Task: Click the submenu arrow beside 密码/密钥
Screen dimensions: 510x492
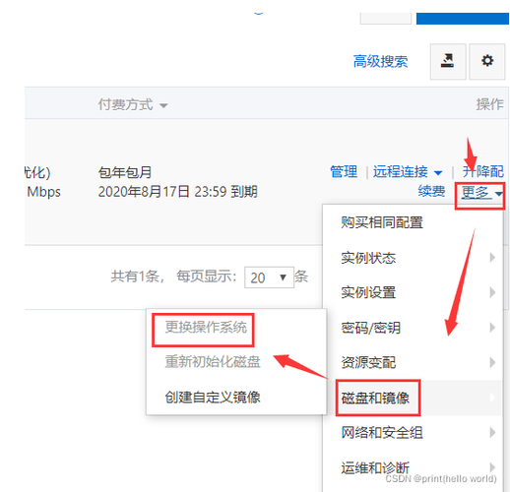Action: coord(492,328)
